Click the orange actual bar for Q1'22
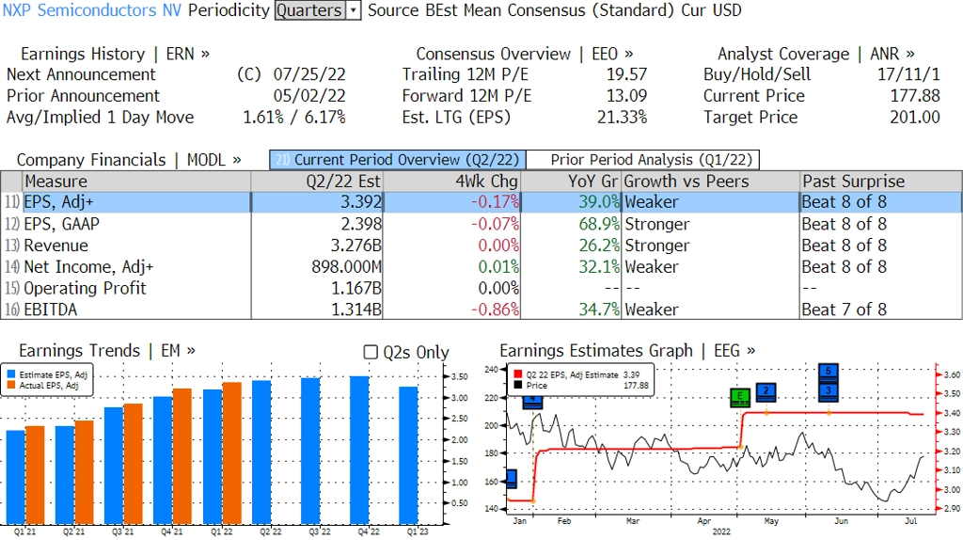Screen dimensions: 963x540 (232, 453)
